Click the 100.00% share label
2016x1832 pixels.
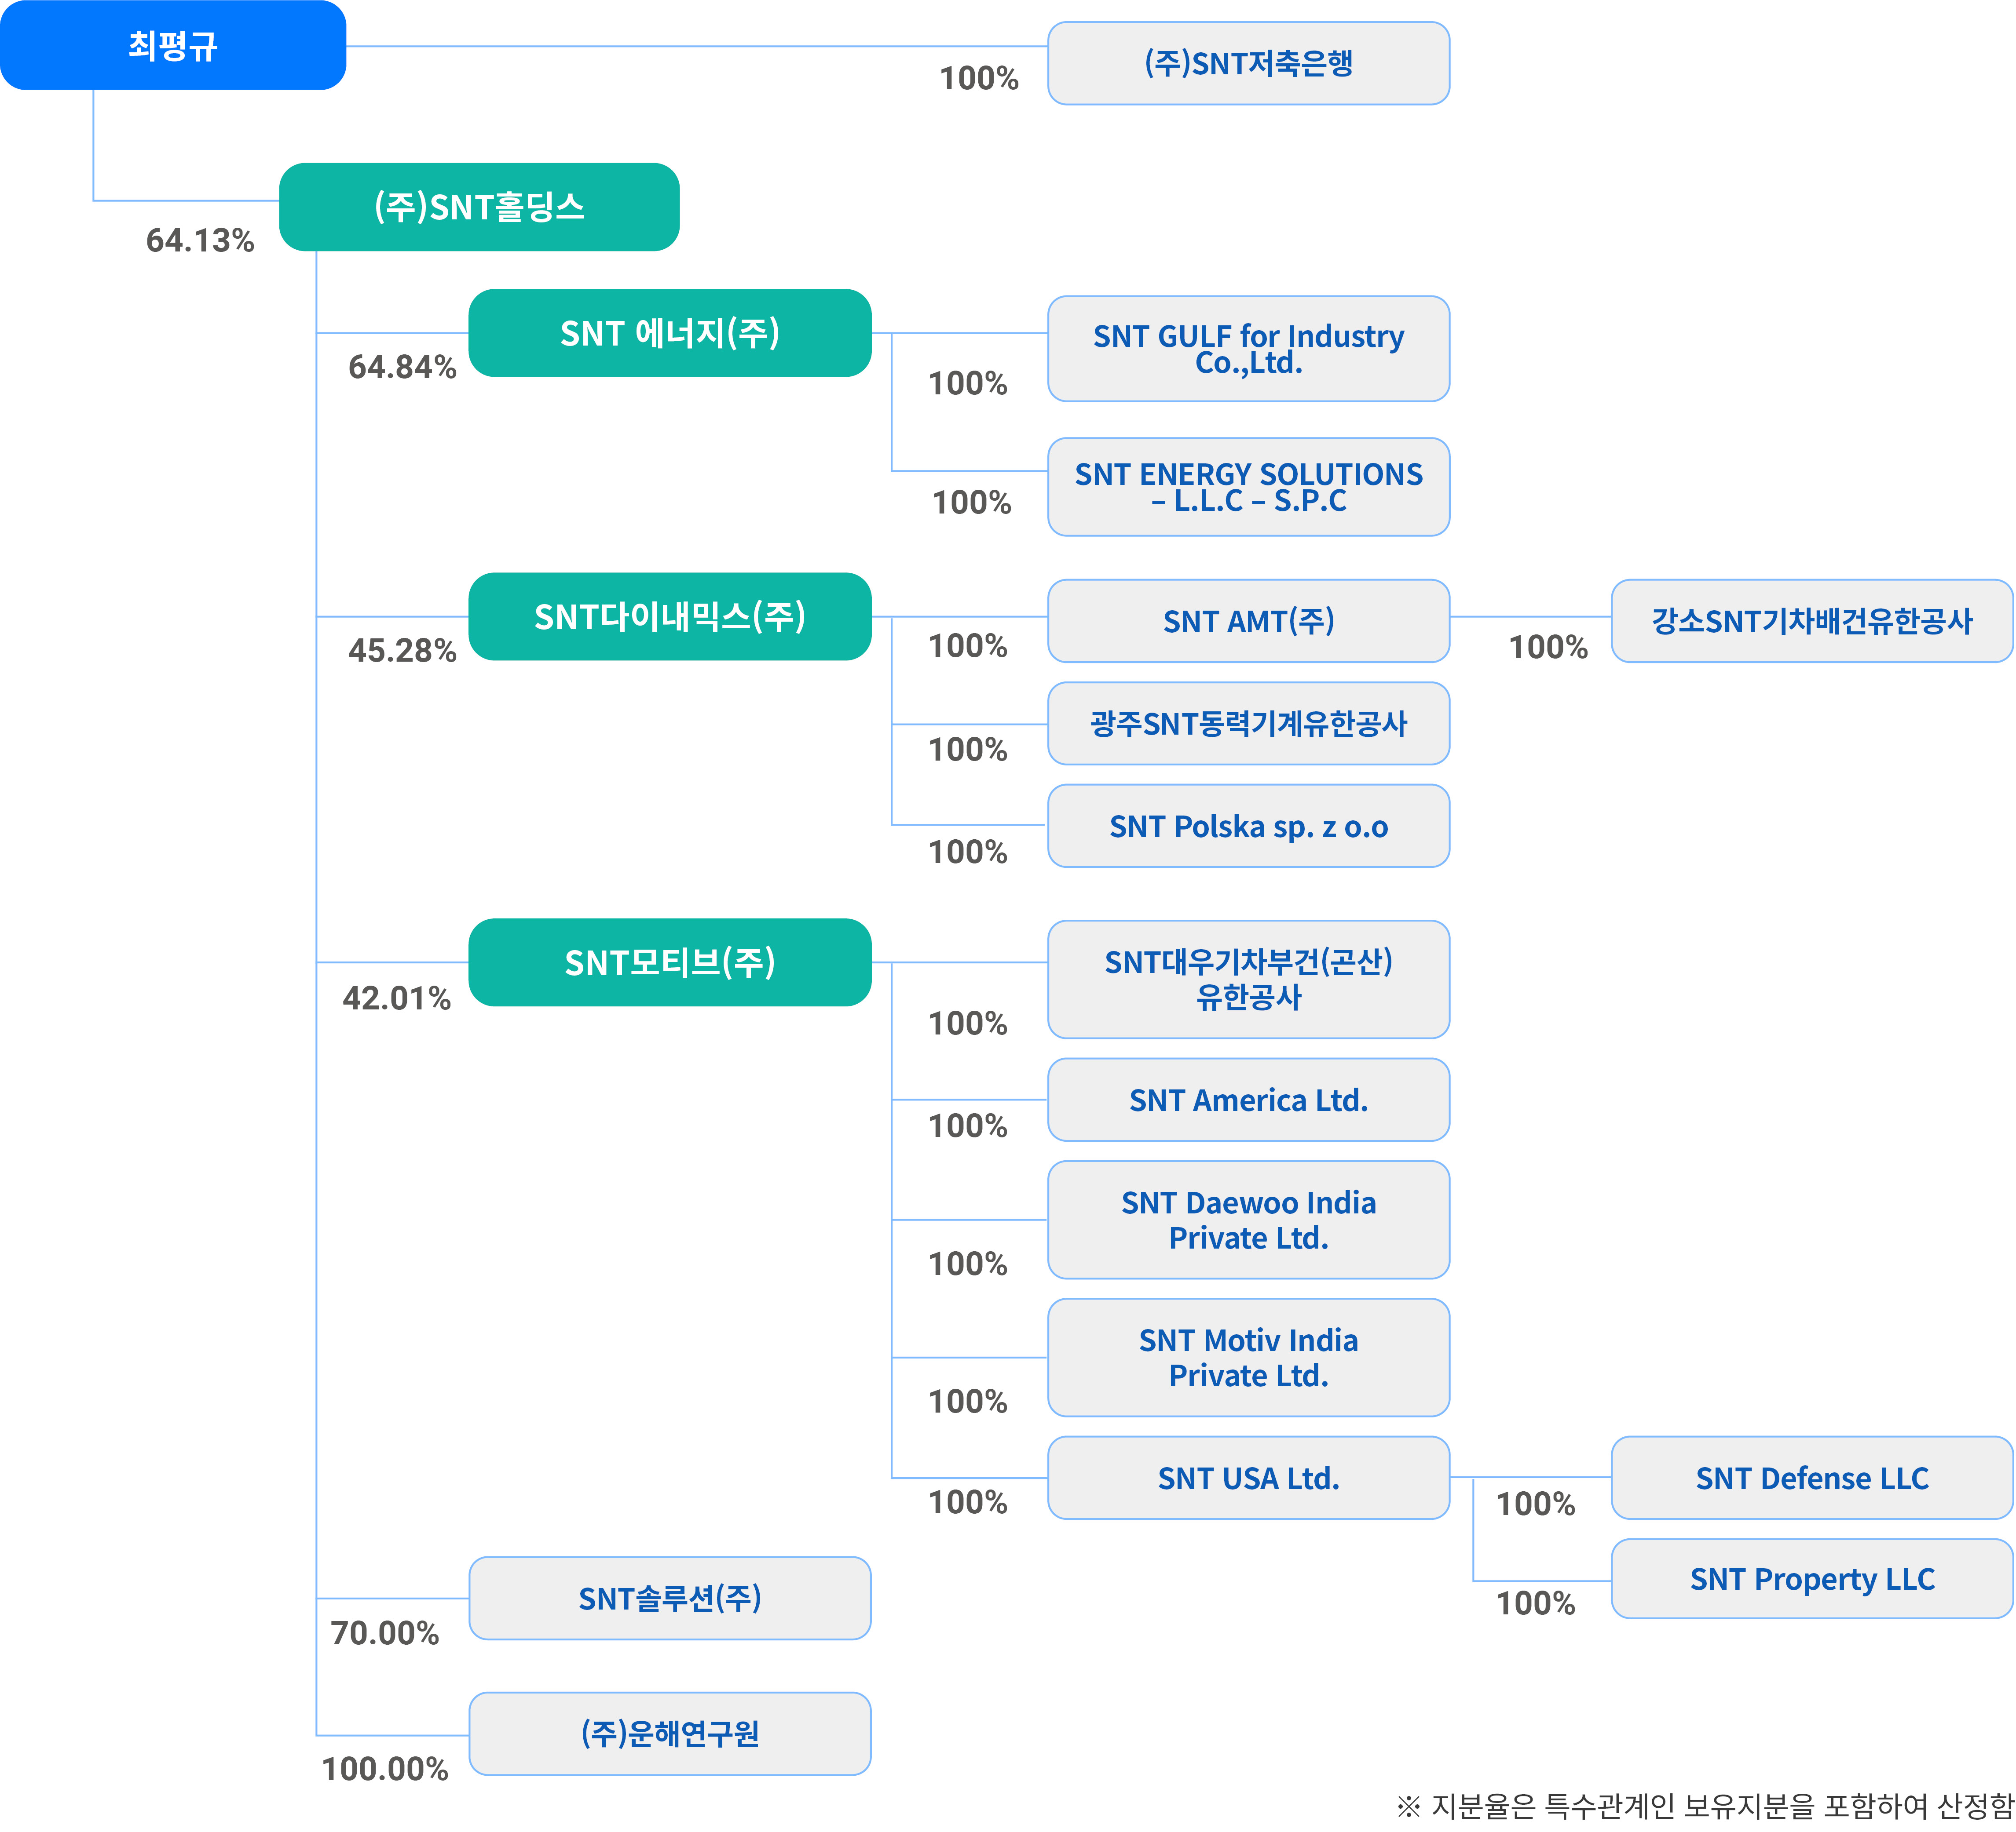[385, 1769]
